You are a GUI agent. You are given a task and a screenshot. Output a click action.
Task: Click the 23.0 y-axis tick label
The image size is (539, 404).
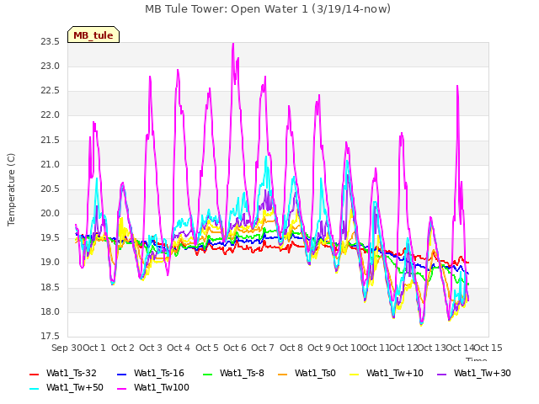coord(51,66)
